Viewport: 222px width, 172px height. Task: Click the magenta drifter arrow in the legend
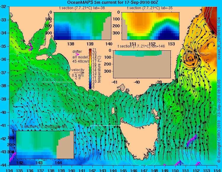click(77, 54)
